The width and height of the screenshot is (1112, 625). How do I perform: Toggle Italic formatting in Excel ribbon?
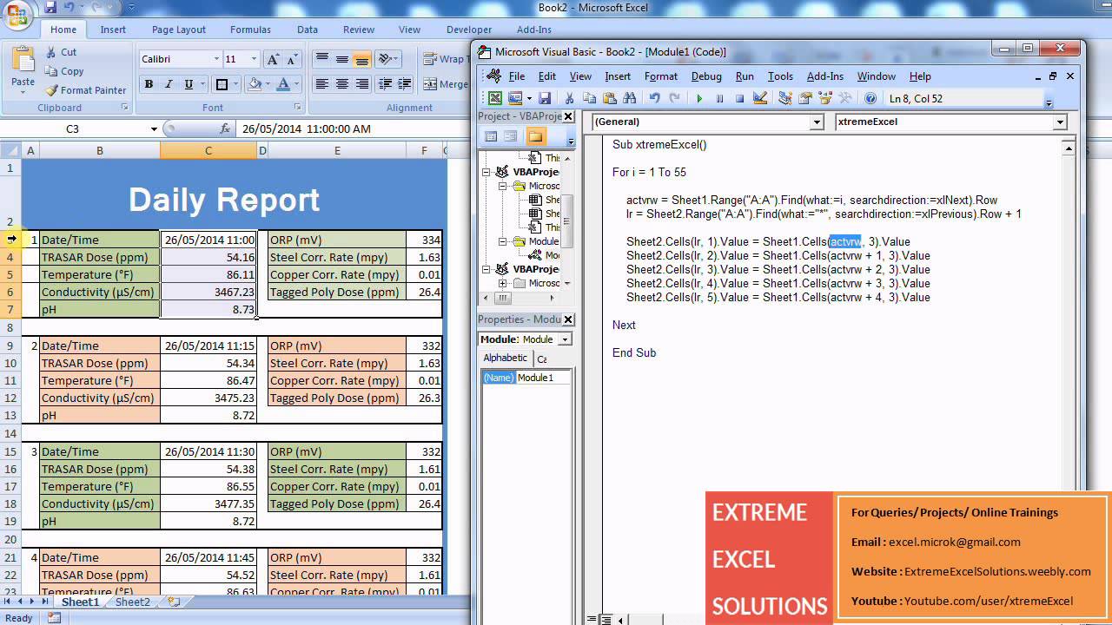(x=169, y=85)
